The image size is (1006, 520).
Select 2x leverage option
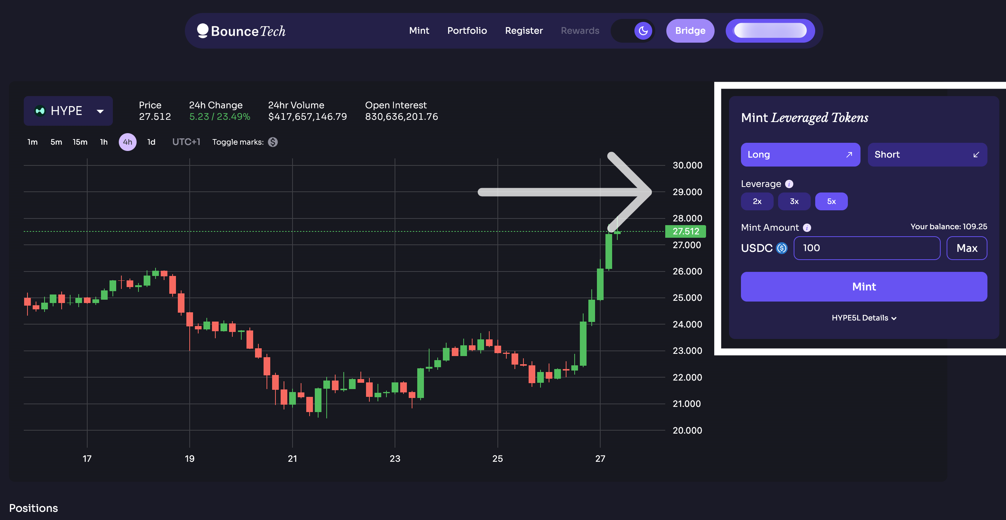[x=757, y=201]
